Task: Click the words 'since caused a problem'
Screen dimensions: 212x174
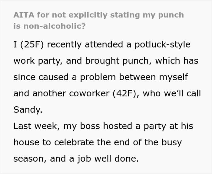Action: [x=65, y=77]
